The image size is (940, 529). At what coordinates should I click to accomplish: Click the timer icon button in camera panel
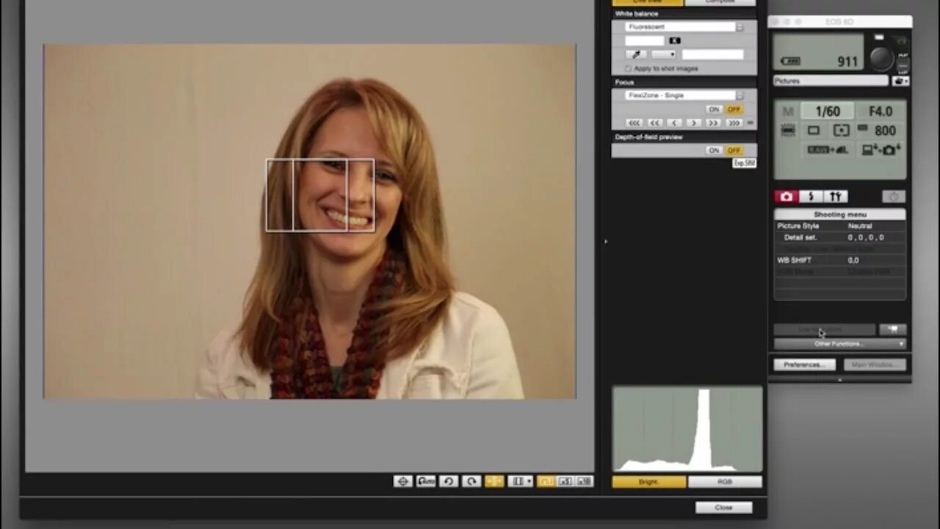(894, 196)
